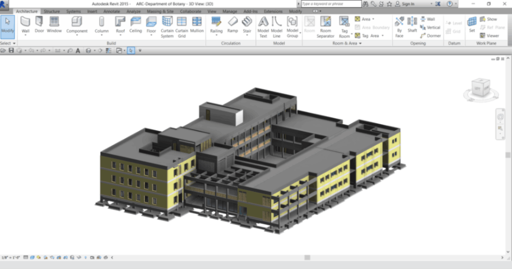Image resolution: width=512 pixels, height=269 pixels.
Task: Click the Sign In button
Action: [404, 4]
